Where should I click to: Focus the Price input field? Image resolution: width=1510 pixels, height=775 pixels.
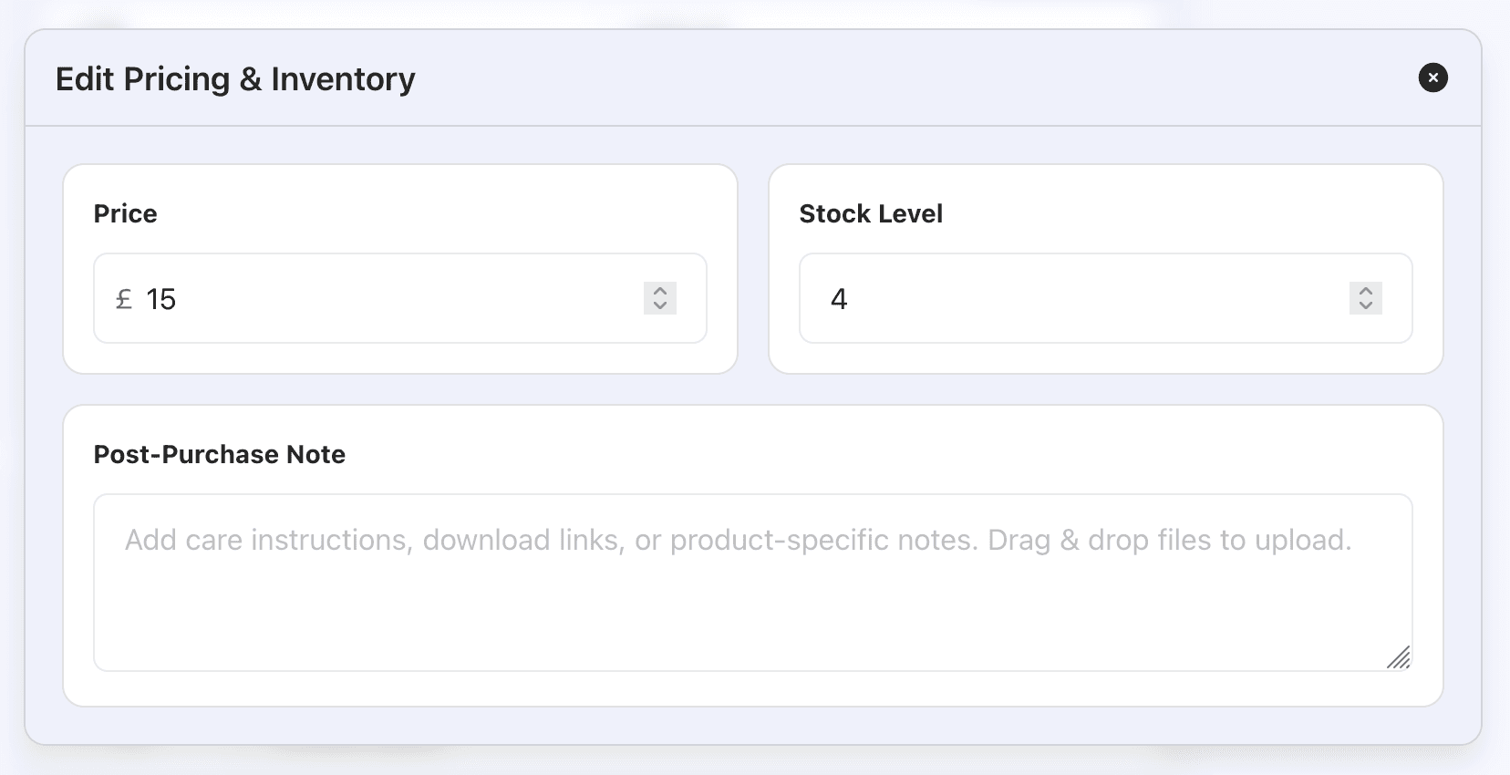(x=400, y=298)
